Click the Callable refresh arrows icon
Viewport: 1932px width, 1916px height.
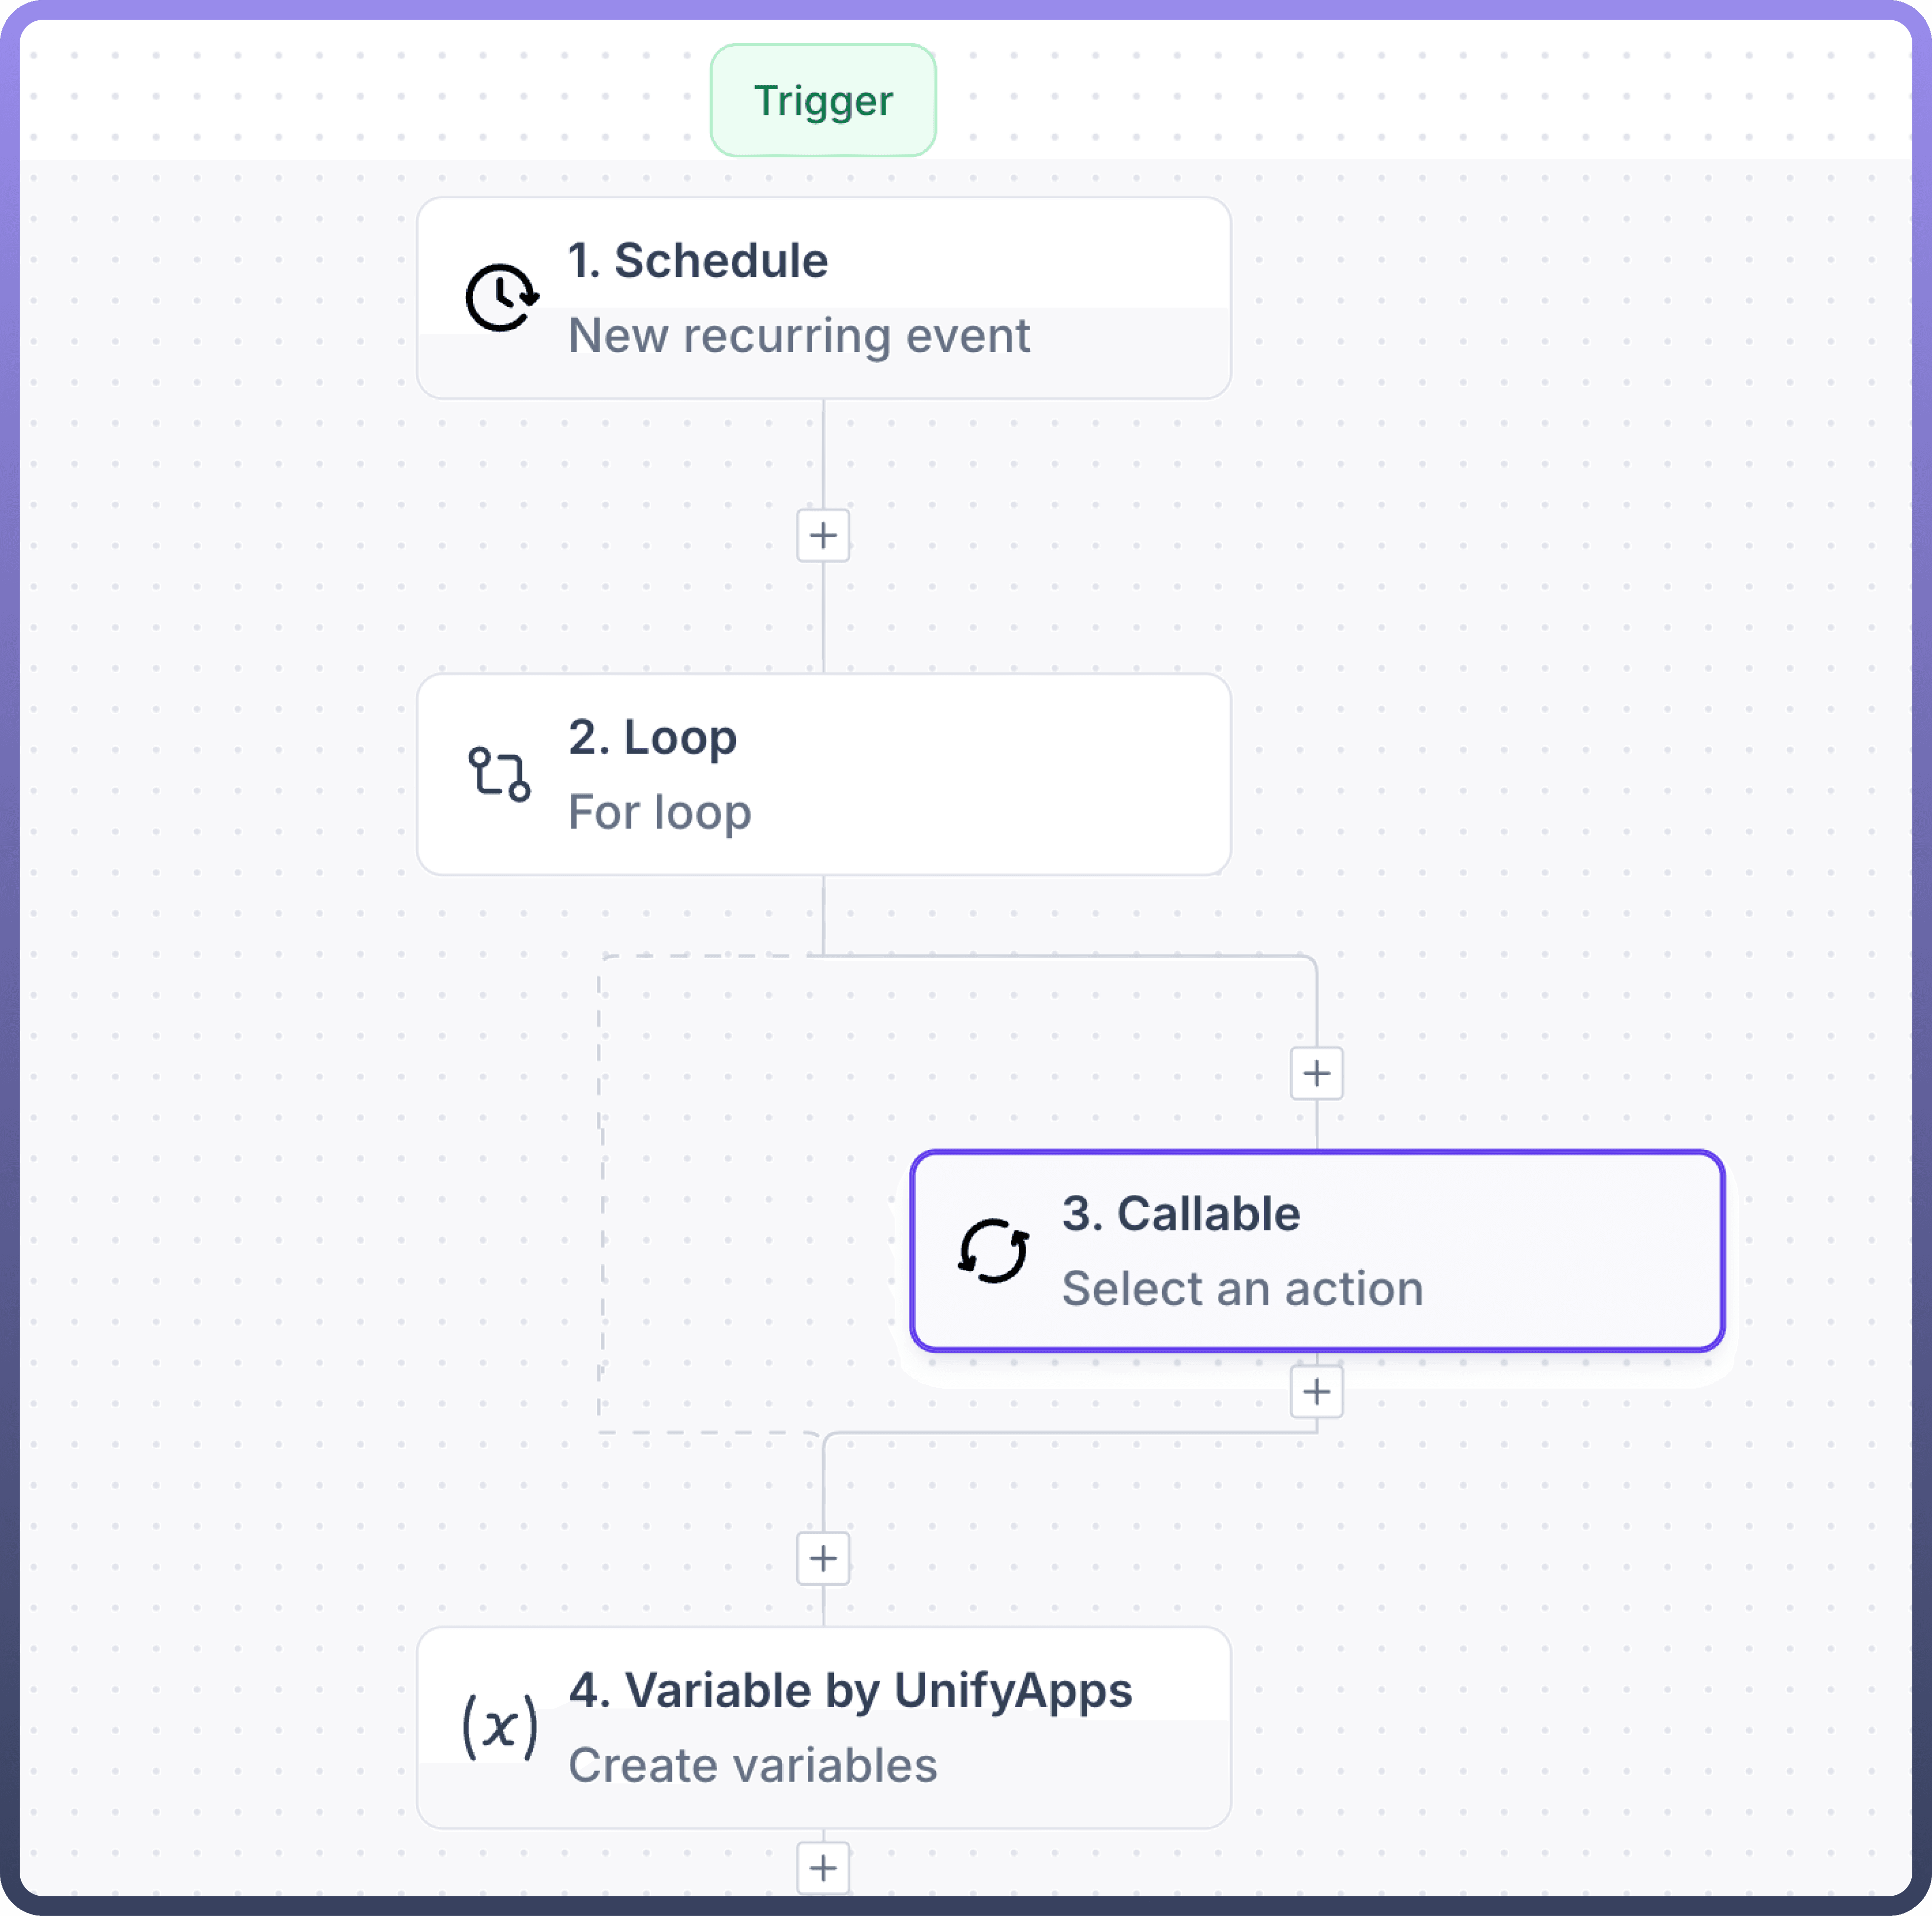pos(993,1250)
